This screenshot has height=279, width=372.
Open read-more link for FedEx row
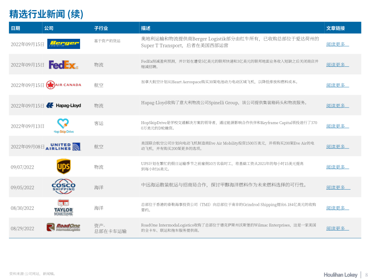337,65
